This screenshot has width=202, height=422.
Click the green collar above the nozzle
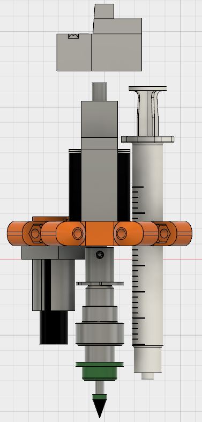[x=100, y=371]
